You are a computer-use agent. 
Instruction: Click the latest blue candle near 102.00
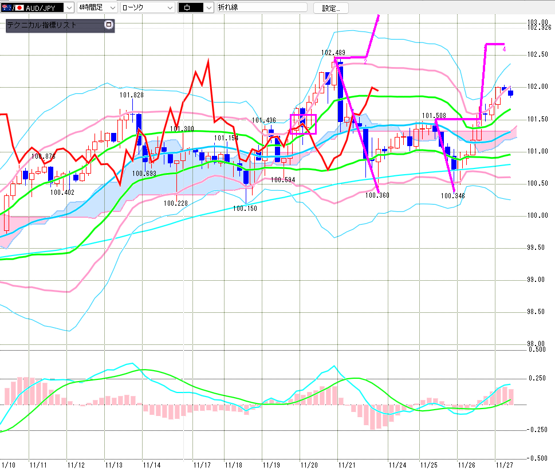pos(511,93)
